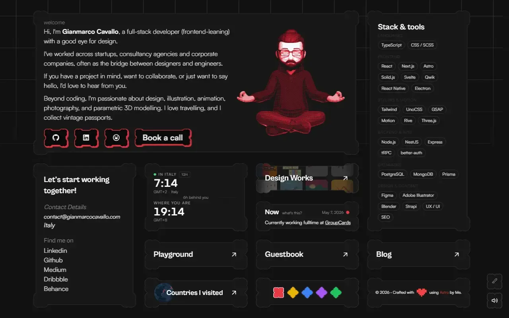509x318 pixels.
Task: Go to the Playground title
Action: (173, 254)
